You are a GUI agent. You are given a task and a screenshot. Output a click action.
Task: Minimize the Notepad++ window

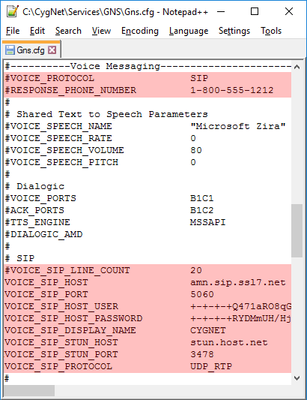(x=221, y=11)
